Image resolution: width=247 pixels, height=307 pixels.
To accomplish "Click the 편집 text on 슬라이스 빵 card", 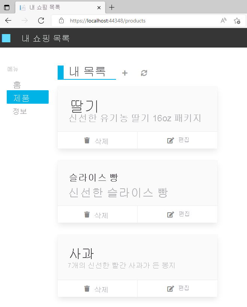I will (x=184, y=214).
